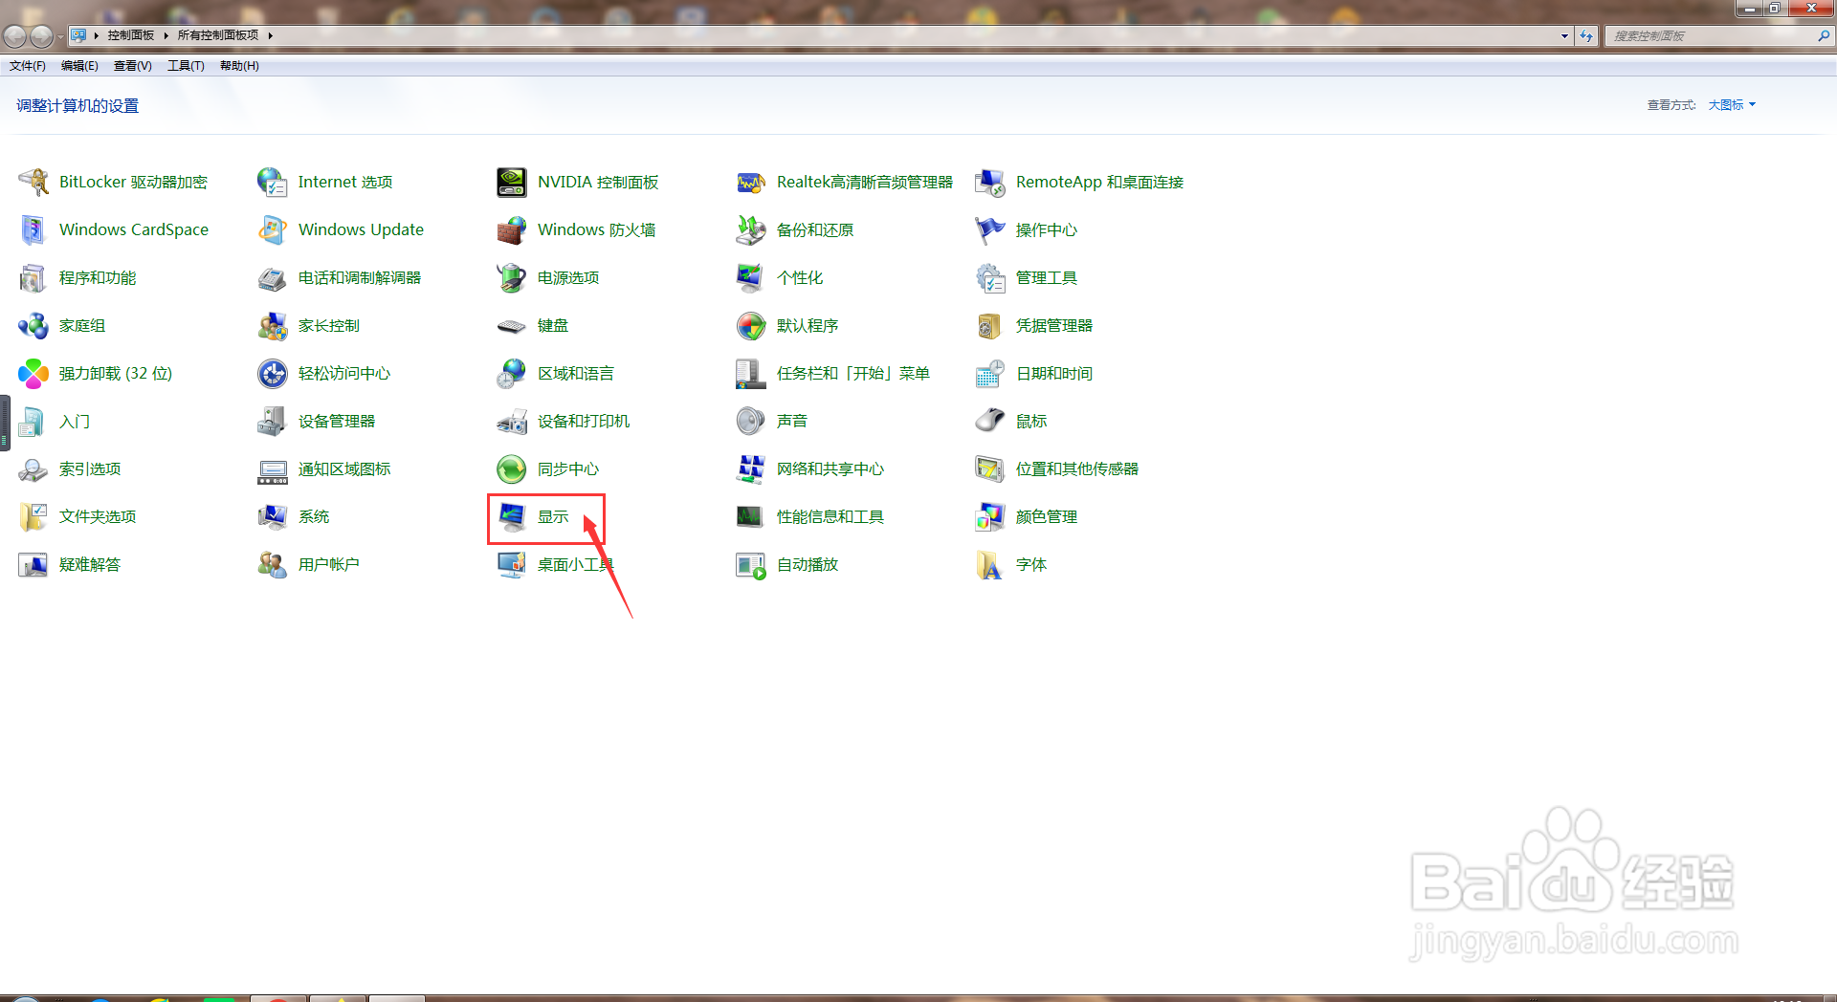Open 网络和共享中心 icon
1837x1002 pixels.
coord(751,468)
